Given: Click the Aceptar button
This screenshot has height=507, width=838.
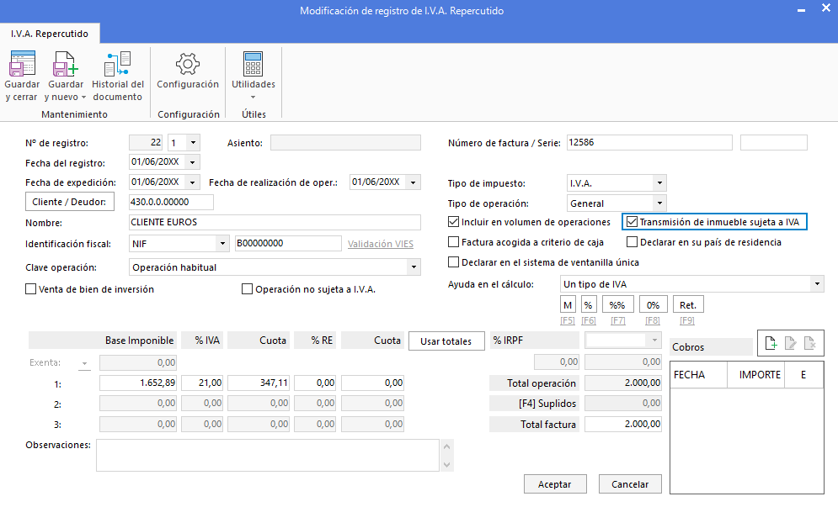Looking at the screenshot, I should (555, 484).
